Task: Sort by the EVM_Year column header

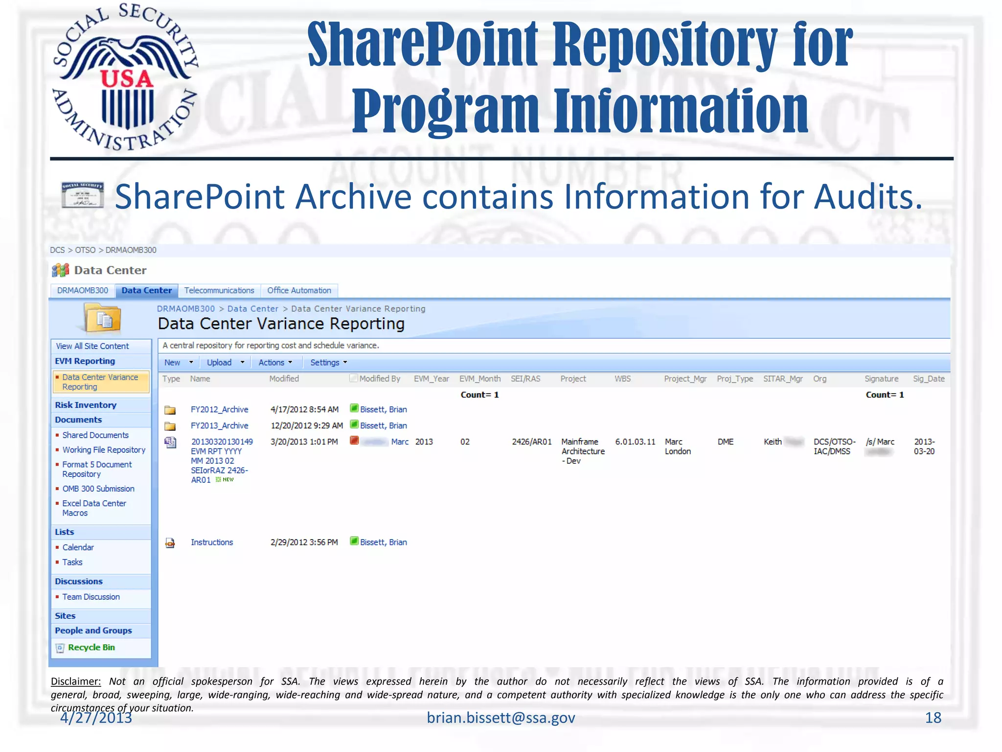Action: click(431, 379)
